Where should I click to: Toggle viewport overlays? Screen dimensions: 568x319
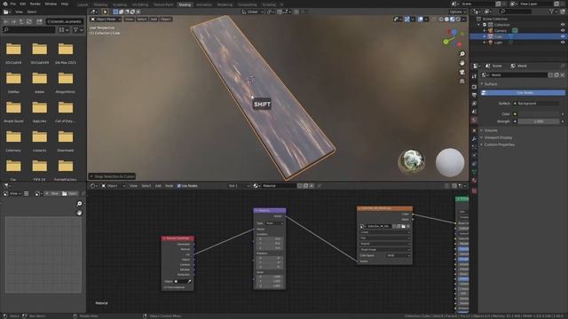[x=420, y=19]
